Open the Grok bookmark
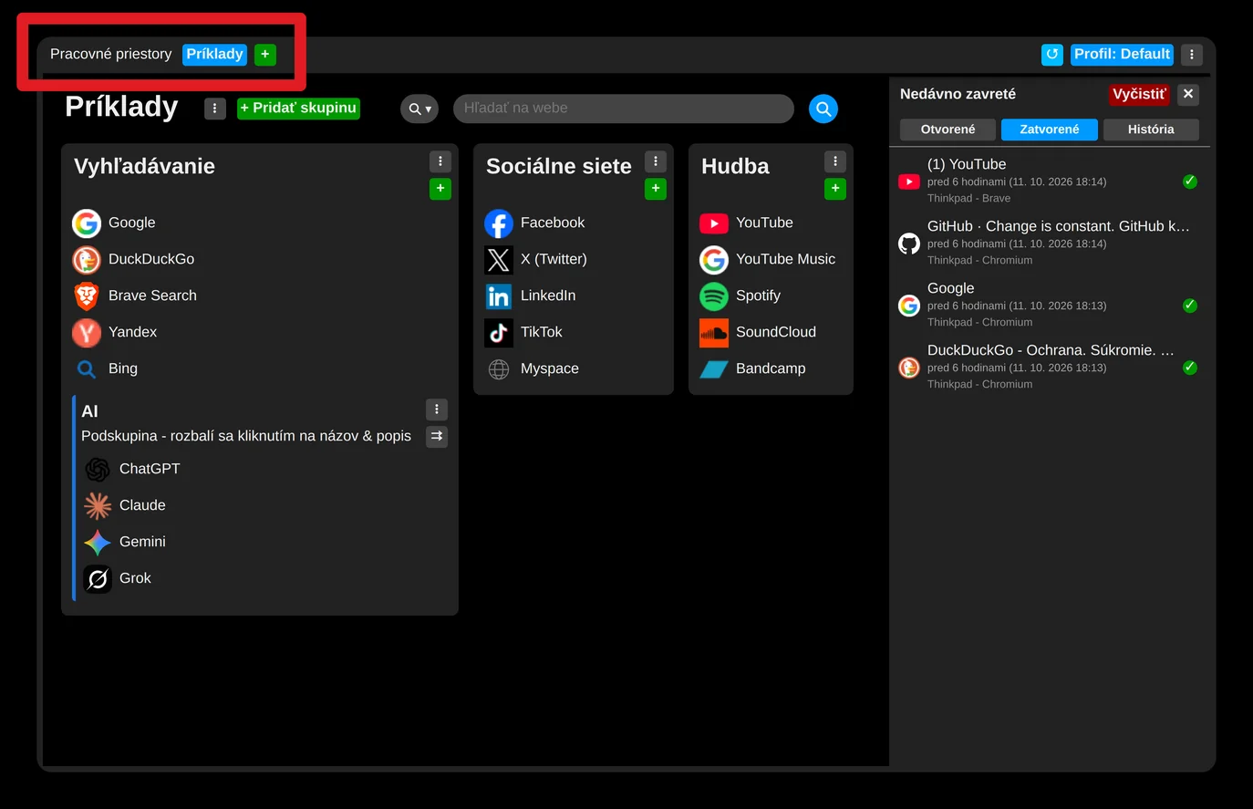Screen dimensions: 1253x809 [118, 579]
